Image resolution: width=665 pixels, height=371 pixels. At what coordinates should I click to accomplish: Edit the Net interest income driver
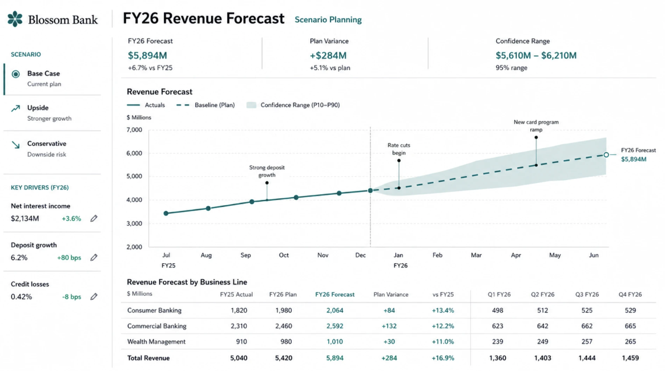pos(94,218)
